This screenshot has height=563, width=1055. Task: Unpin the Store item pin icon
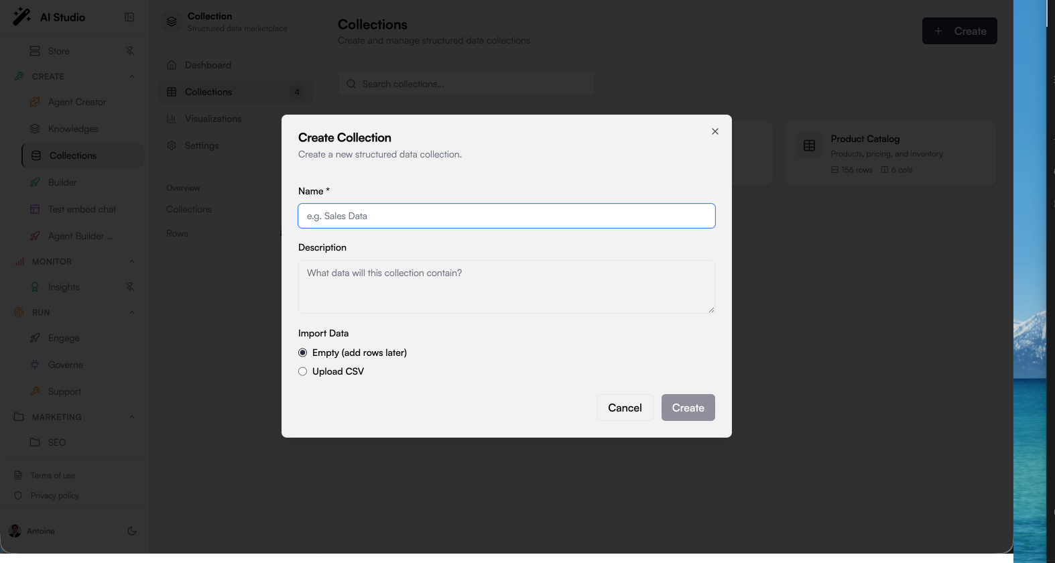130,51
